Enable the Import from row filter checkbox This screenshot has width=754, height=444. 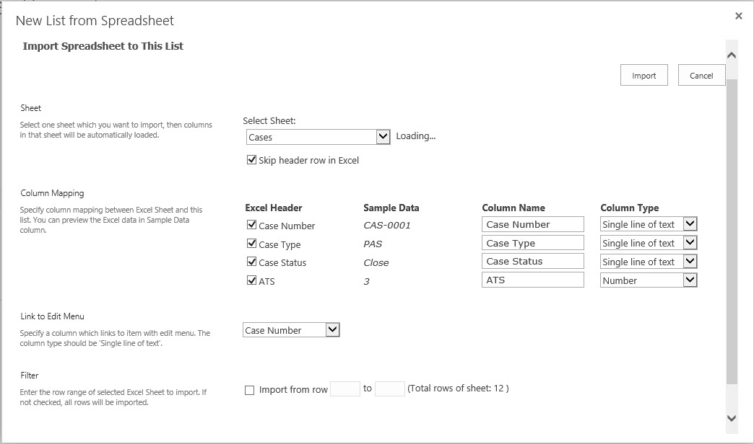tap(250, 390)
